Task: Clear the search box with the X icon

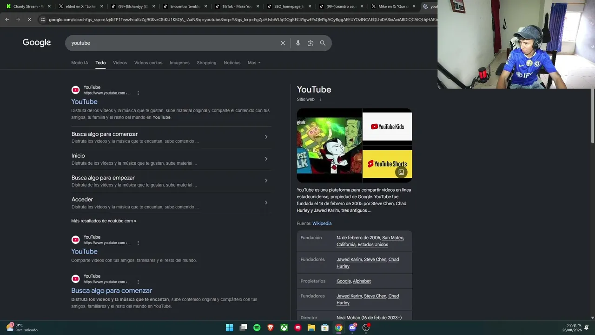Action: [x=283, y=43]
